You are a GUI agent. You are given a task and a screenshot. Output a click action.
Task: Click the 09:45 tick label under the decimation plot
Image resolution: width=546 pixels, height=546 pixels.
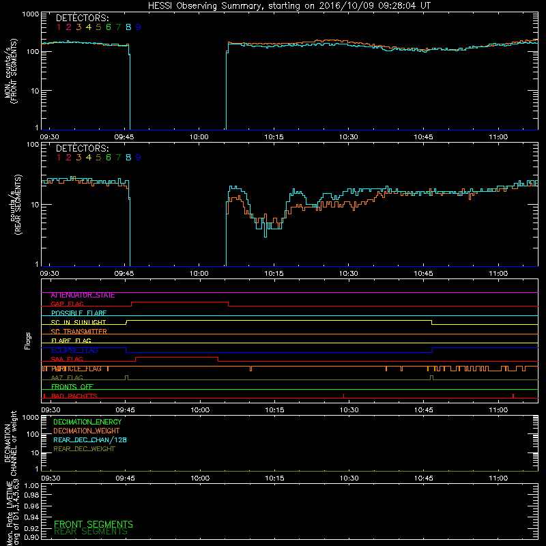[x=126, y=478]
